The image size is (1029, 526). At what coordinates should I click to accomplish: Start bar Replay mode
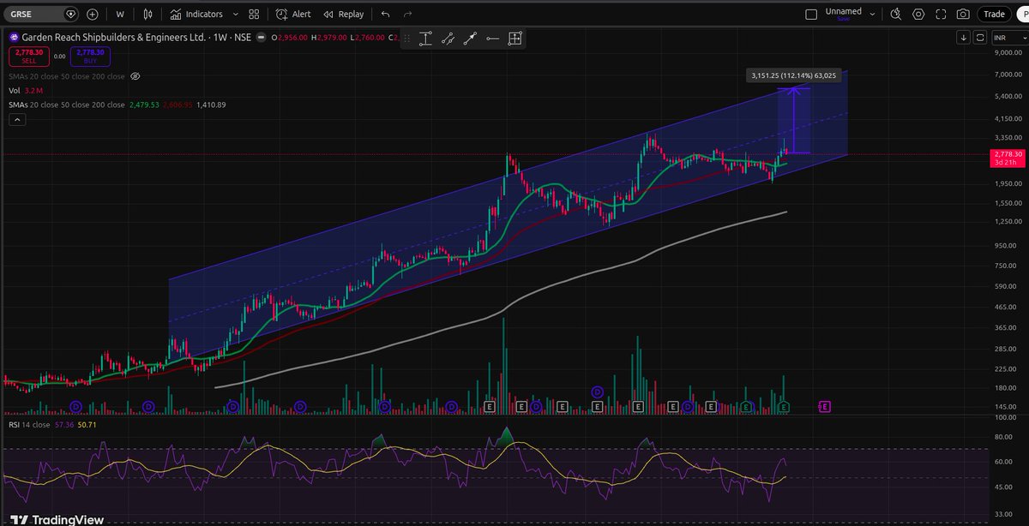(x=344, y=15)
